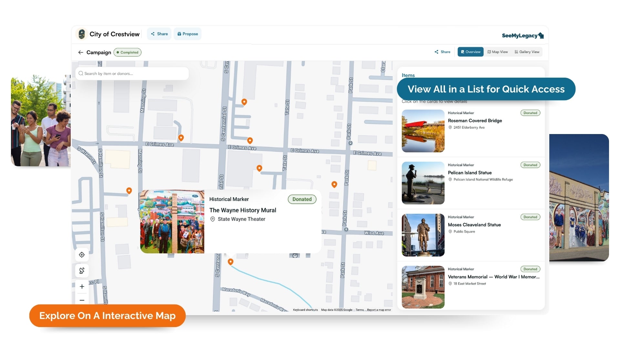Image resolution: width=620 pixels, height=348 pixels.
Task: Open the Roseman Covered Bridge thumbnail
Action: click(423, 131)
